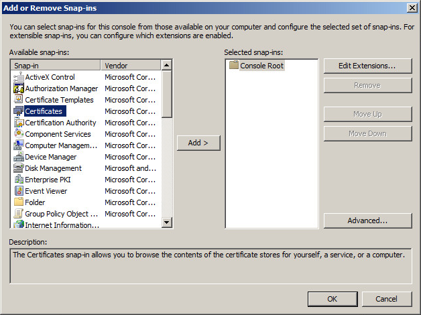This screenshot has height=315, width=421.
Task: Select the Console Root folder icon
Action: click(x=234, y=66)
